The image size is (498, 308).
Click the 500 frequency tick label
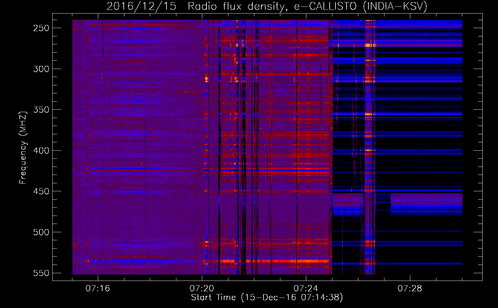click(x=41, y=232)
